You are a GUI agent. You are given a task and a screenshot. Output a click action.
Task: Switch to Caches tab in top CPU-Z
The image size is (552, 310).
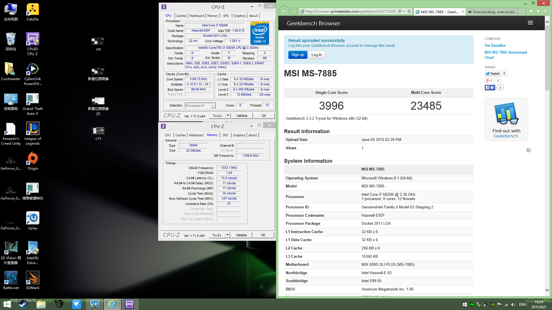[x=181, y=16]
